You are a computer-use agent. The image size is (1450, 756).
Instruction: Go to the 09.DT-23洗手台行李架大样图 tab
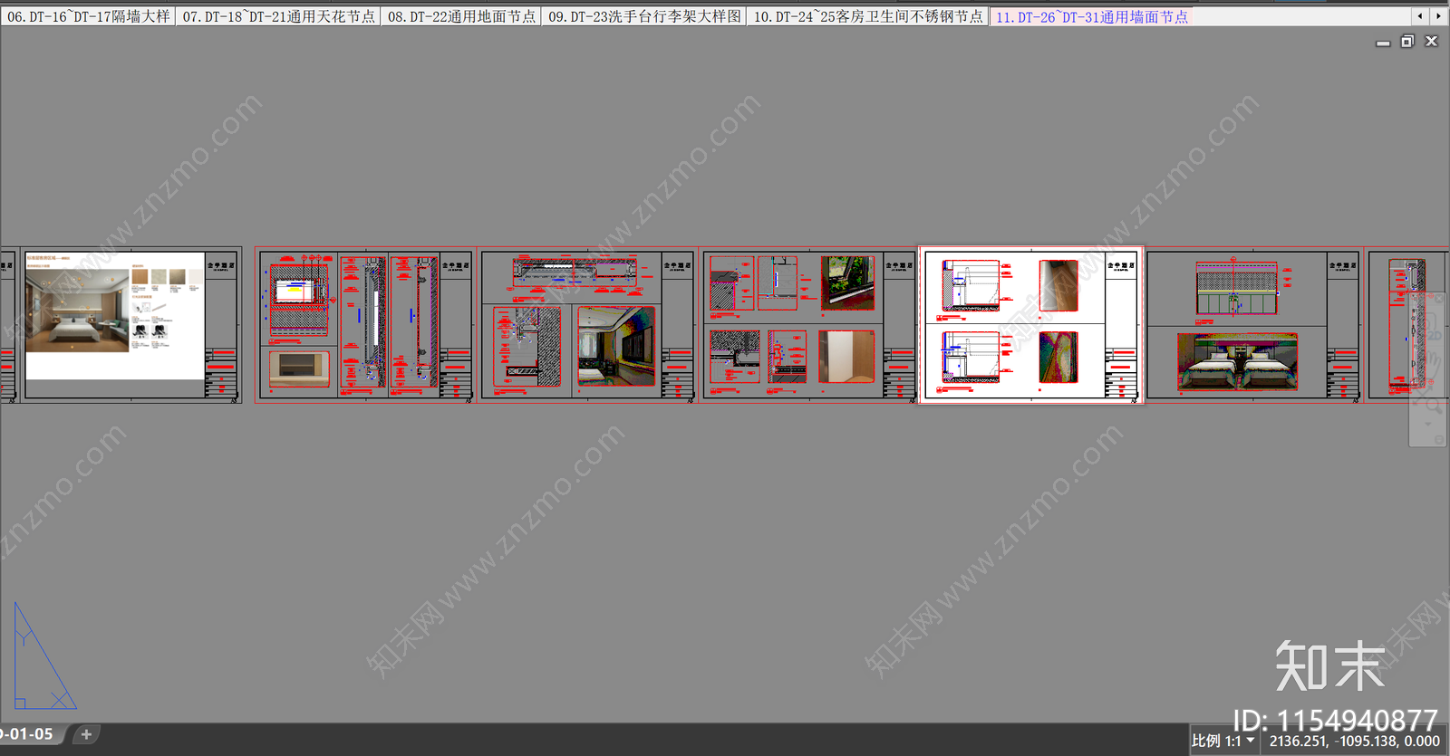pyautogui.click(x=644, y=16)
